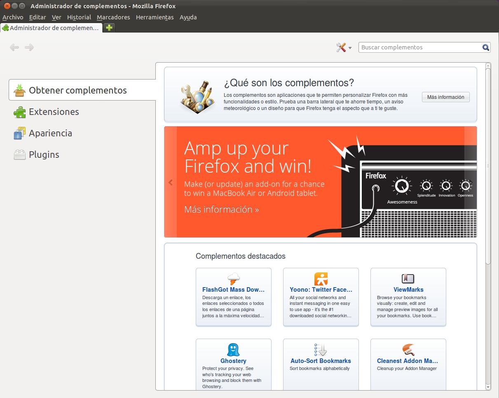499x398 pixels.
Task: Switch to the Apariencia category
Action: point(82,133)
